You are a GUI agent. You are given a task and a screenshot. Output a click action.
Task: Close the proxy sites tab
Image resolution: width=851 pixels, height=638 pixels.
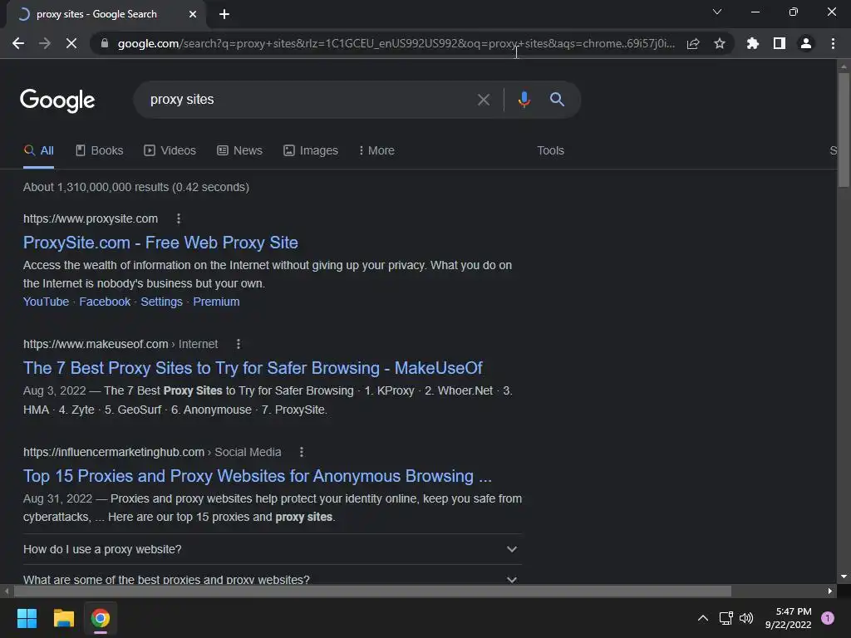pyautogui.click(x=193, y=14)
